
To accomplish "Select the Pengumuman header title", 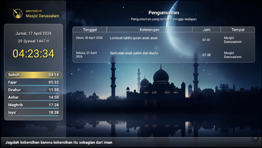I will (164, 12).
